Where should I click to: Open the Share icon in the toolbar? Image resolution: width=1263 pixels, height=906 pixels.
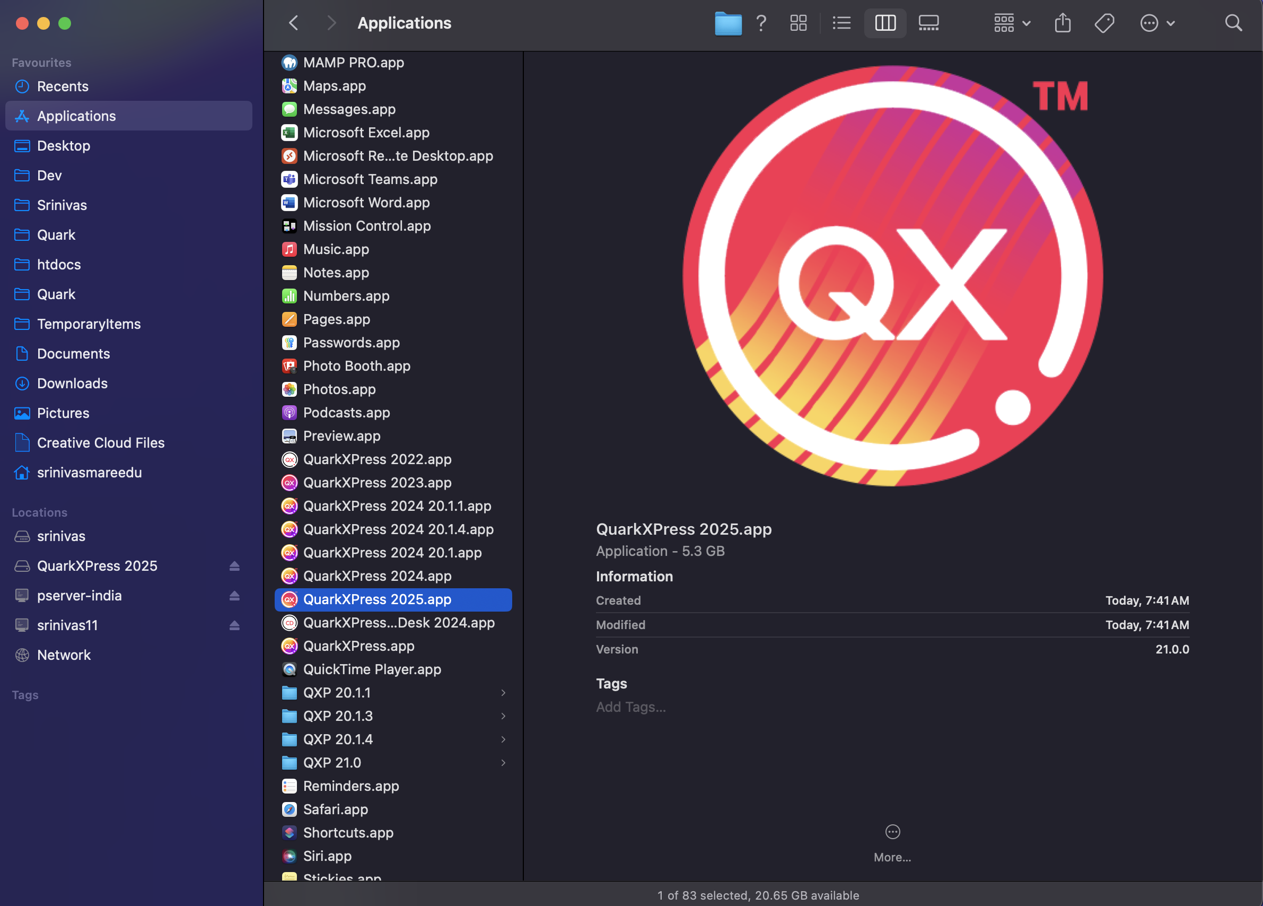pyautogui.click(x=1063, y=23)
